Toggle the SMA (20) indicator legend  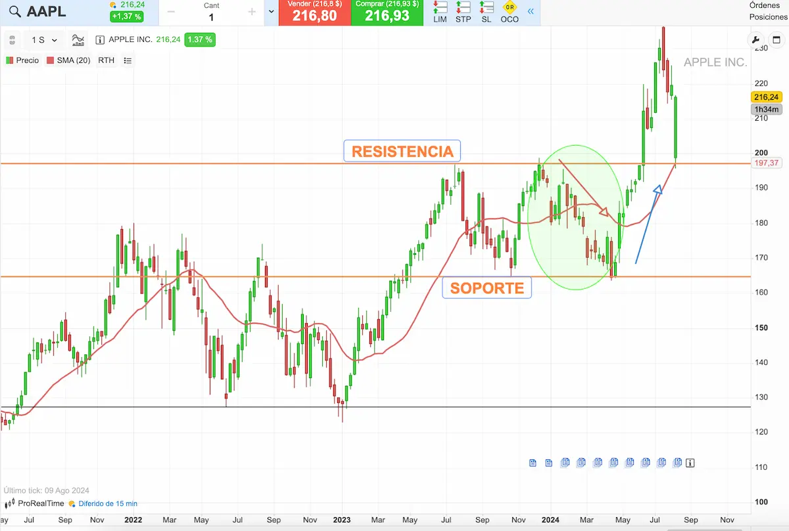[x=68, y=60]
